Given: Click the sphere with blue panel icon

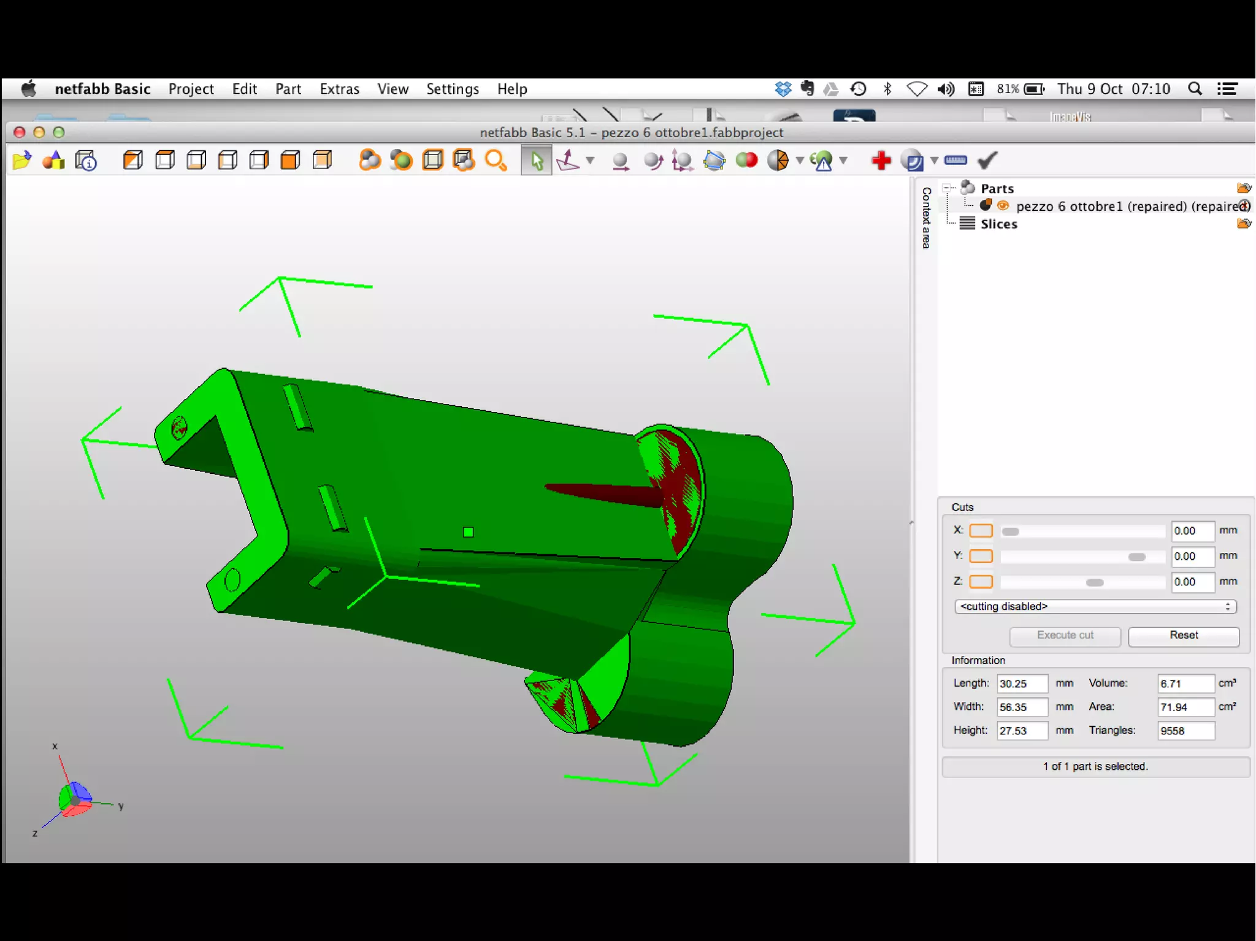Looking at the screenshot, I should (x=913, y=161).
